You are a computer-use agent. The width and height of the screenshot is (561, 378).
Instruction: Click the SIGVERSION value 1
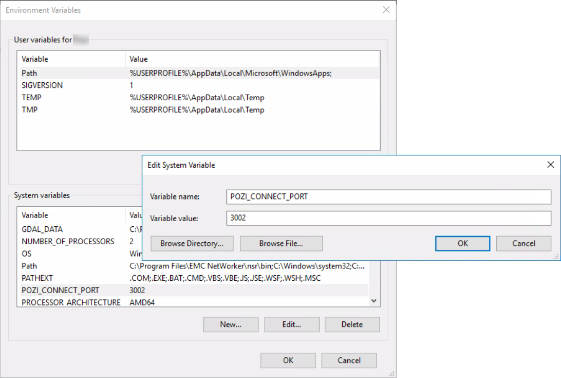tap(132, 85)
